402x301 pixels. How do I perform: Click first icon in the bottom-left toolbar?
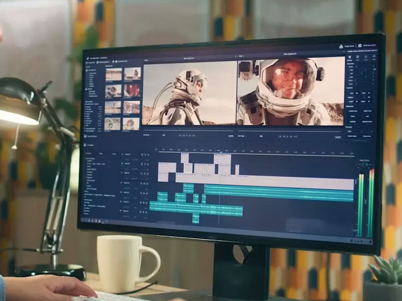[89, 220]
